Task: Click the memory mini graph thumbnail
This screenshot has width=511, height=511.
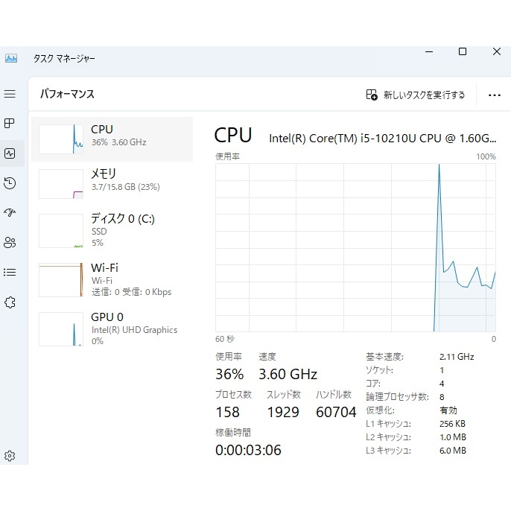Action: [x=61, y=184]
